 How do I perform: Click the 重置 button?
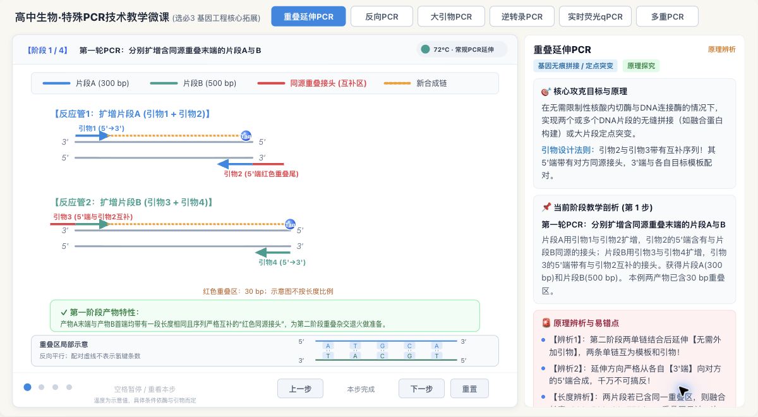[469, 389]
